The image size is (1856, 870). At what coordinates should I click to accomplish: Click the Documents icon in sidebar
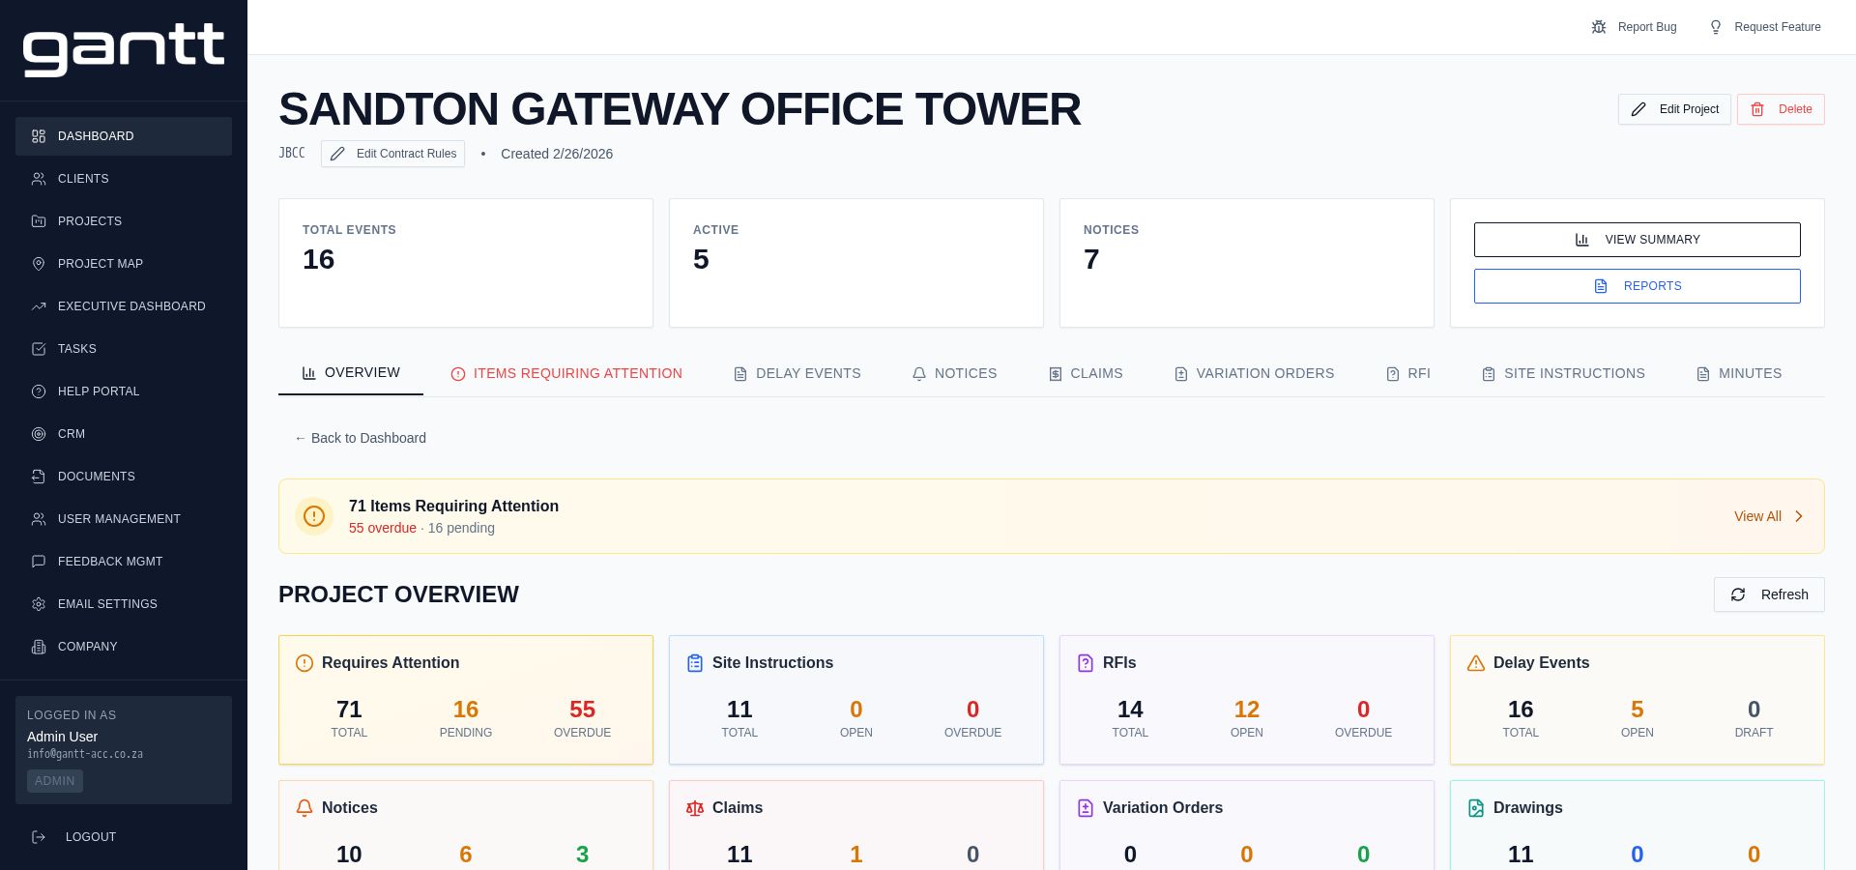[39, 477]
